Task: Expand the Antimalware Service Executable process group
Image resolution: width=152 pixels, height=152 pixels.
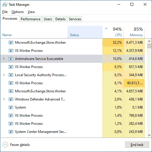Action: coord(4,59)
